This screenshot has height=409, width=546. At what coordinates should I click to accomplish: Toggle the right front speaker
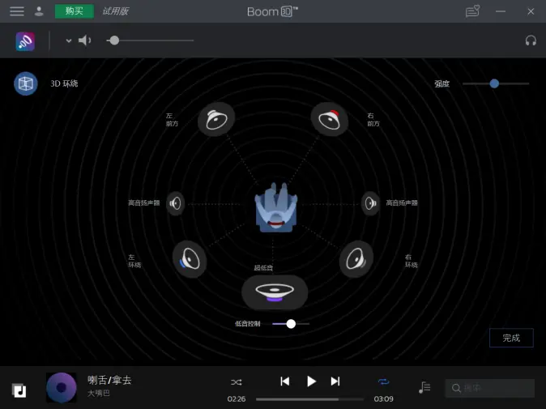[329, 119]
